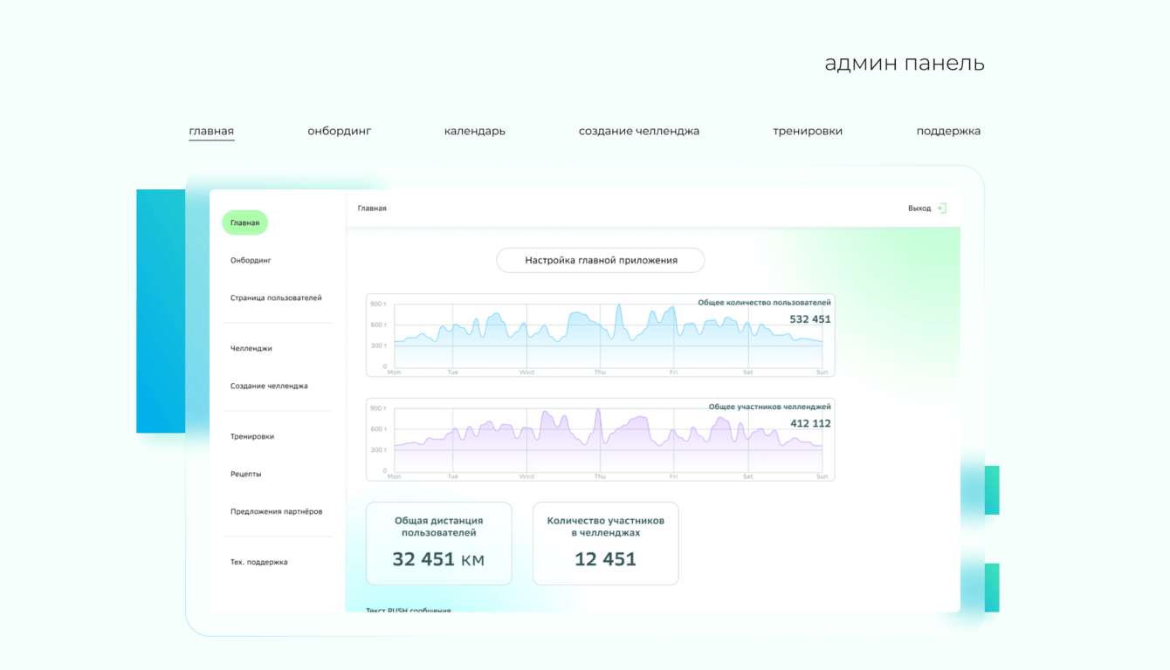Open the календарь top tab

tap(474, 131)
